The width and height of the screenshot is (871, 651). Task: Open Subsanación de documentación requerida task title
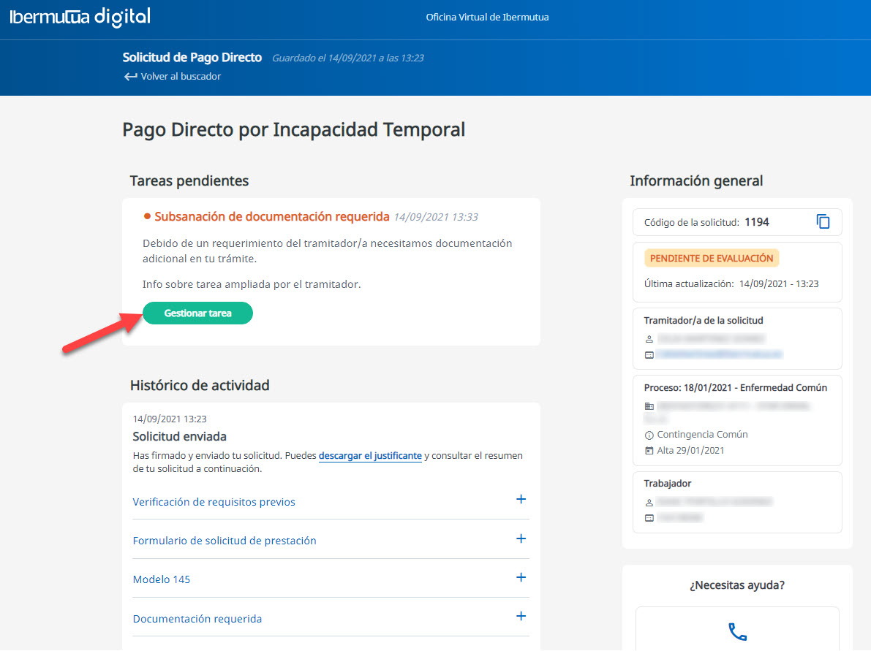point(271,217)
